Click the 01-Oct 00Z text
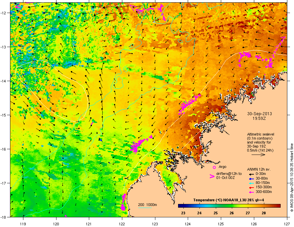This screenshot has width=294, height=227. point(225,178)
